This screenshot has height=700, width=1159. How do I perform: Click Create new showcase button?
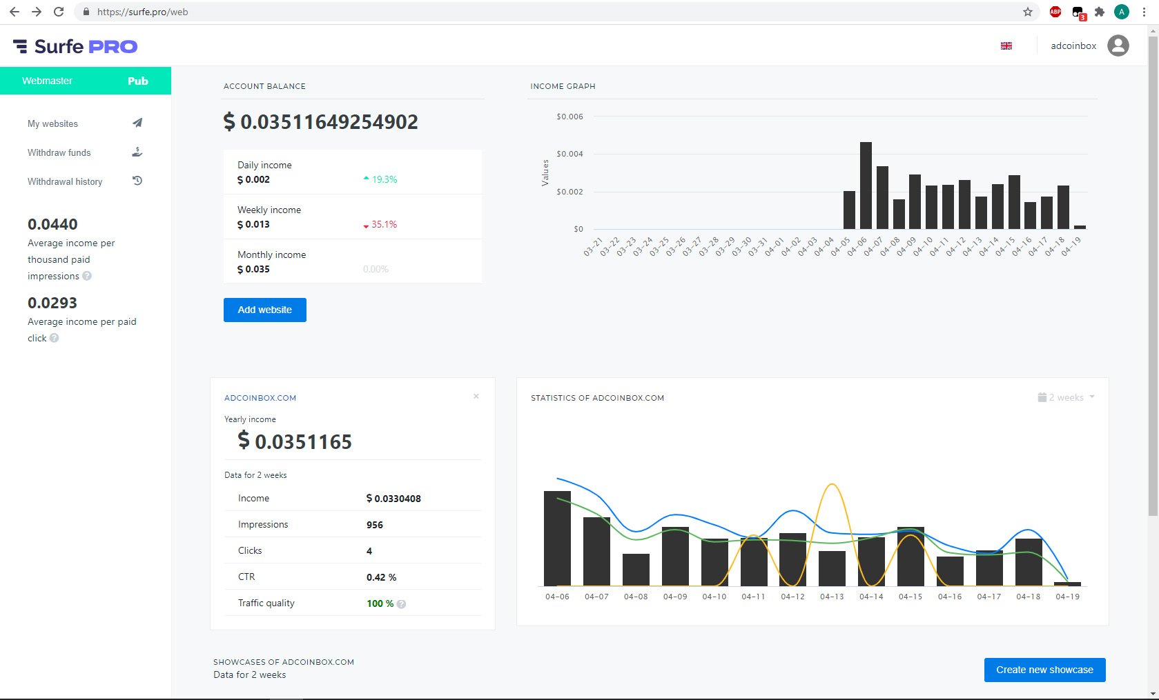[x=1044, y=670]
